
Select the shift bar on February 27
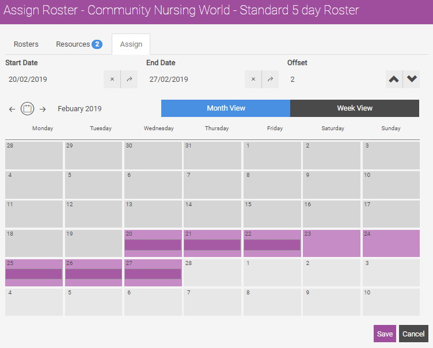153,274
